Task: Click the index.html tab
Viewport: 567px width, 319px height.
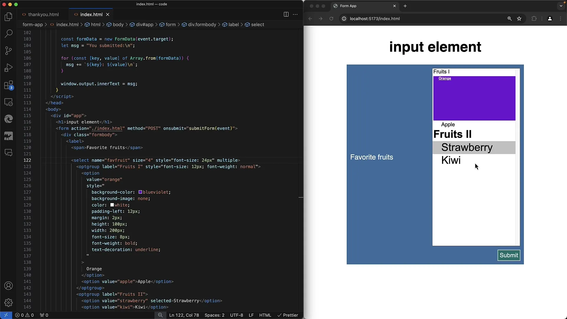Action: click(x=91, y=14)
